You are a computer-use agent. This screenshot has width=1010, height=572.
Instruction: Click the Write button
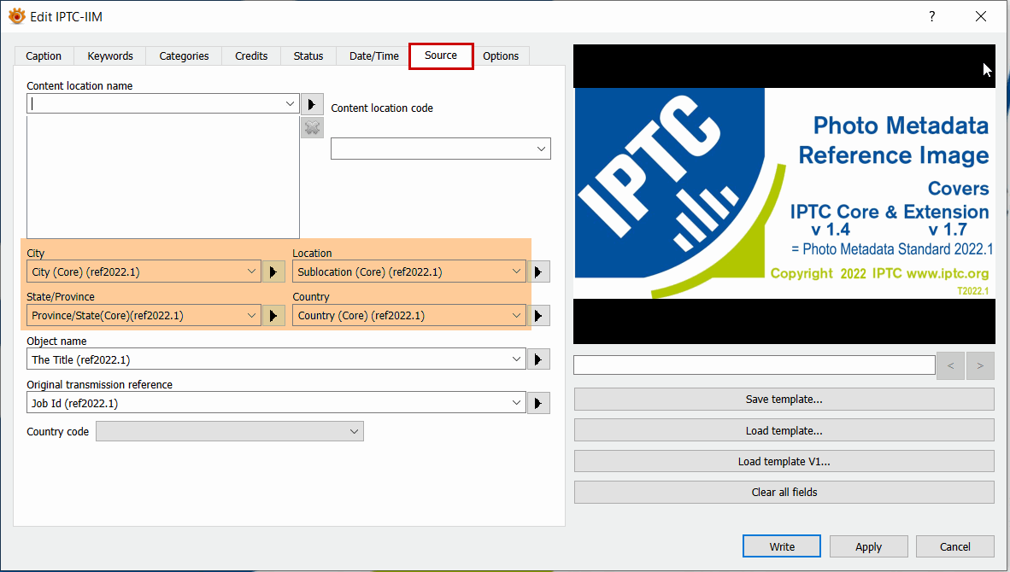tap(781, 546)
